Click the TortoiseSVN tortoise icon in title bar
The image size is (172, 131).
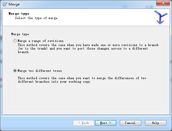[5, 4]
